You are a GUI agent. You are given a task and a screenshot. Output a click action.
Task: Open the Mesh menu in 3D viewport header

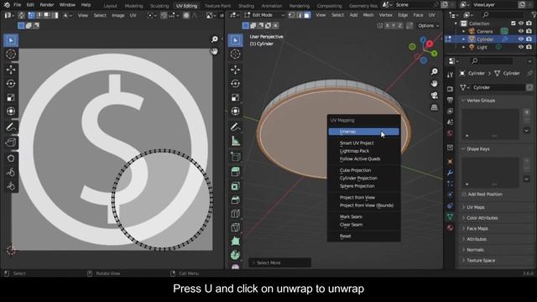[x=368, y=15]
